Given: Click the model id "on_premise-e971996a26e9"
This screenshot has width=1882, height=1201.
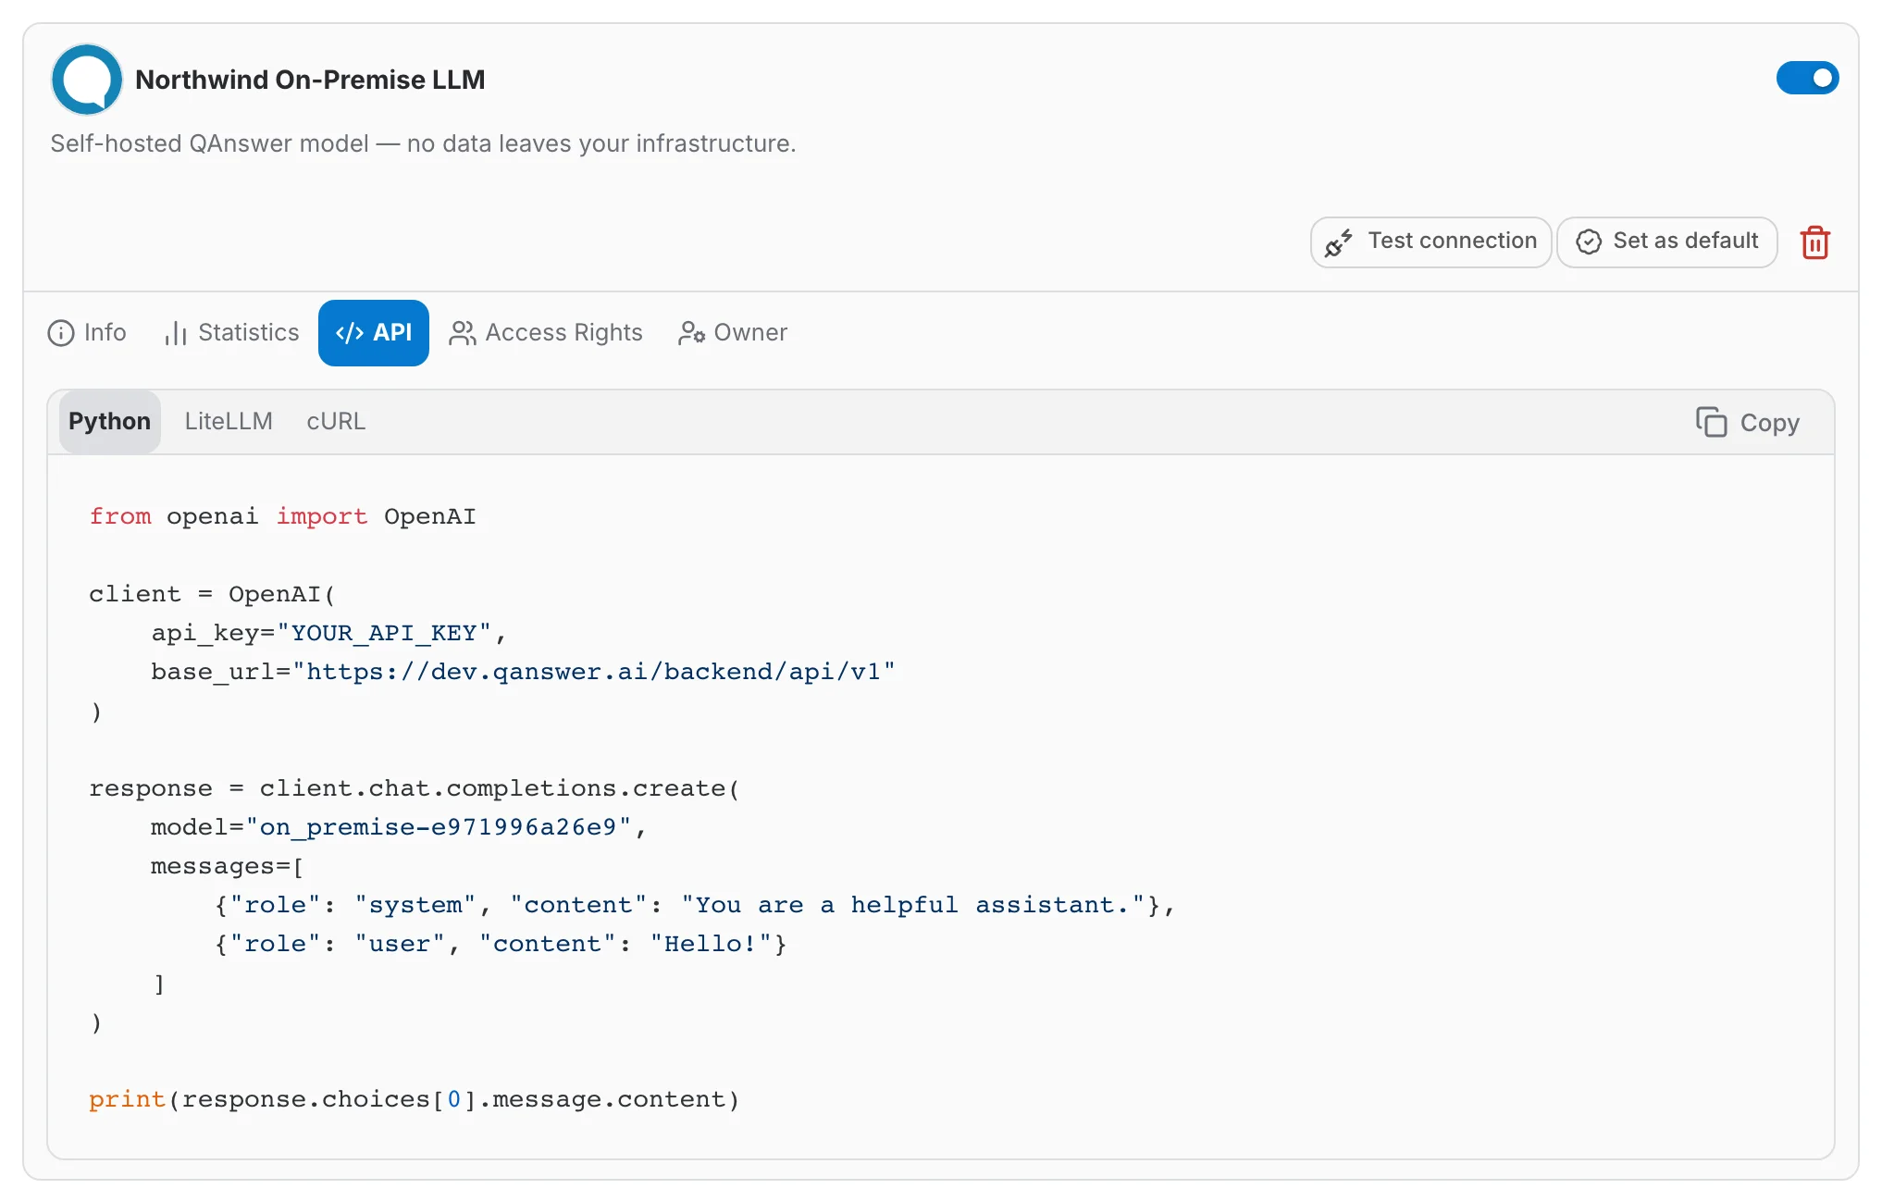Looking at the screenshot, I should tap(439, 827).
